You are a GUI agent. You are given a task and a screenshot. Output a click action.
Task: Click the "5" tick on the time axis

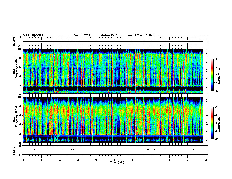115,160
